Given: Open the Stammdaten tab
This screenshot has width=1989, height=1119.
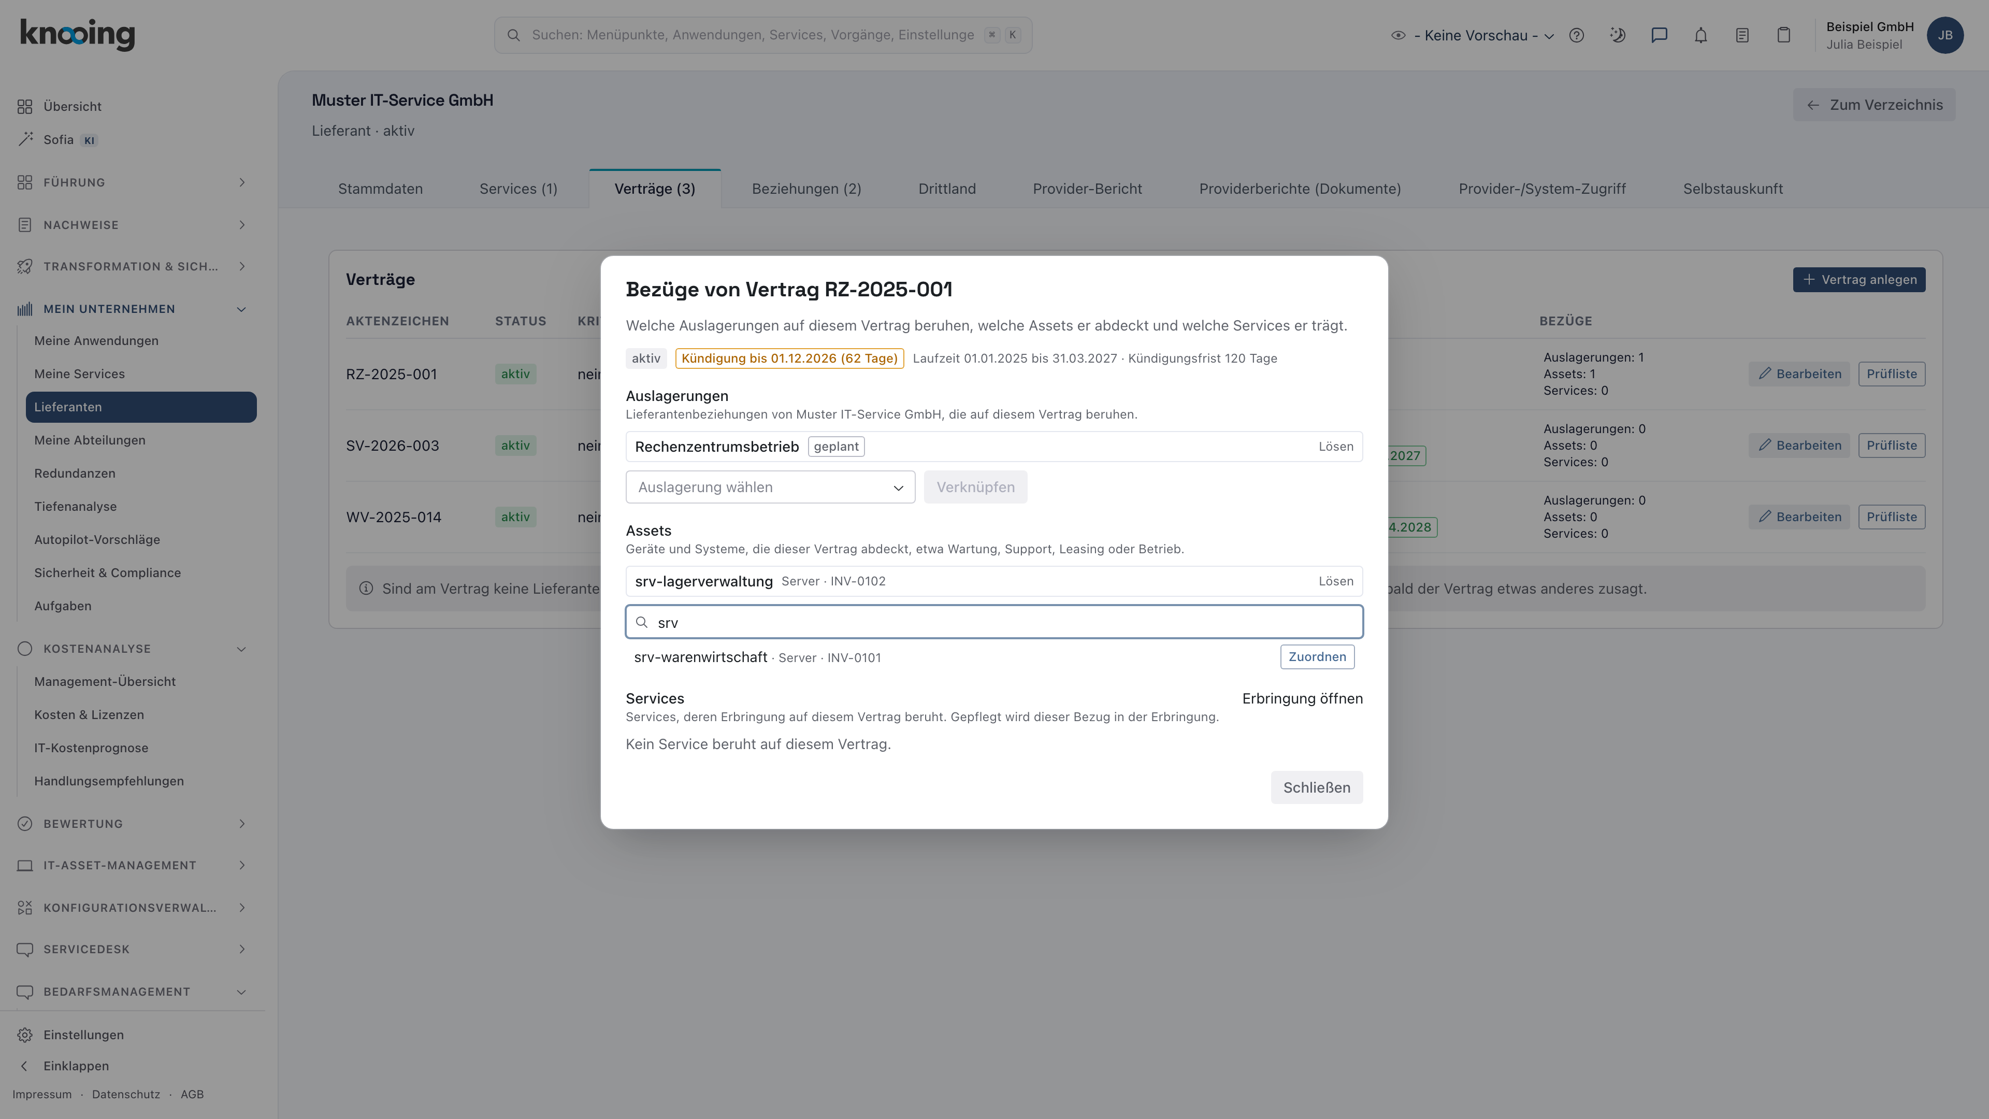Looking at the screenshot, I should pyautogui.click(x=380, y=189).
